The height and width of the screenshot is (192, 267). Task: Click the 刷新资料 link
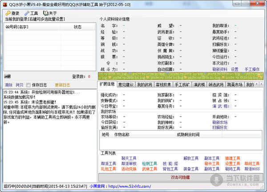[220, 69]
